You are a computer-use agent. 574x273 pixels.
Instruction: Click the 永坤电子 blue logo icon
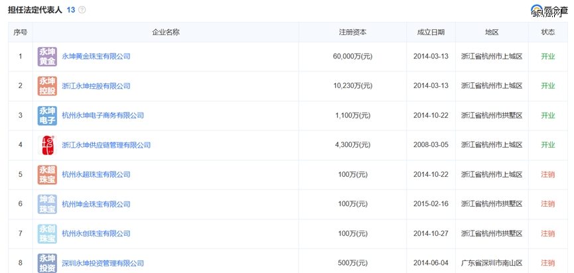pos(47,115)
